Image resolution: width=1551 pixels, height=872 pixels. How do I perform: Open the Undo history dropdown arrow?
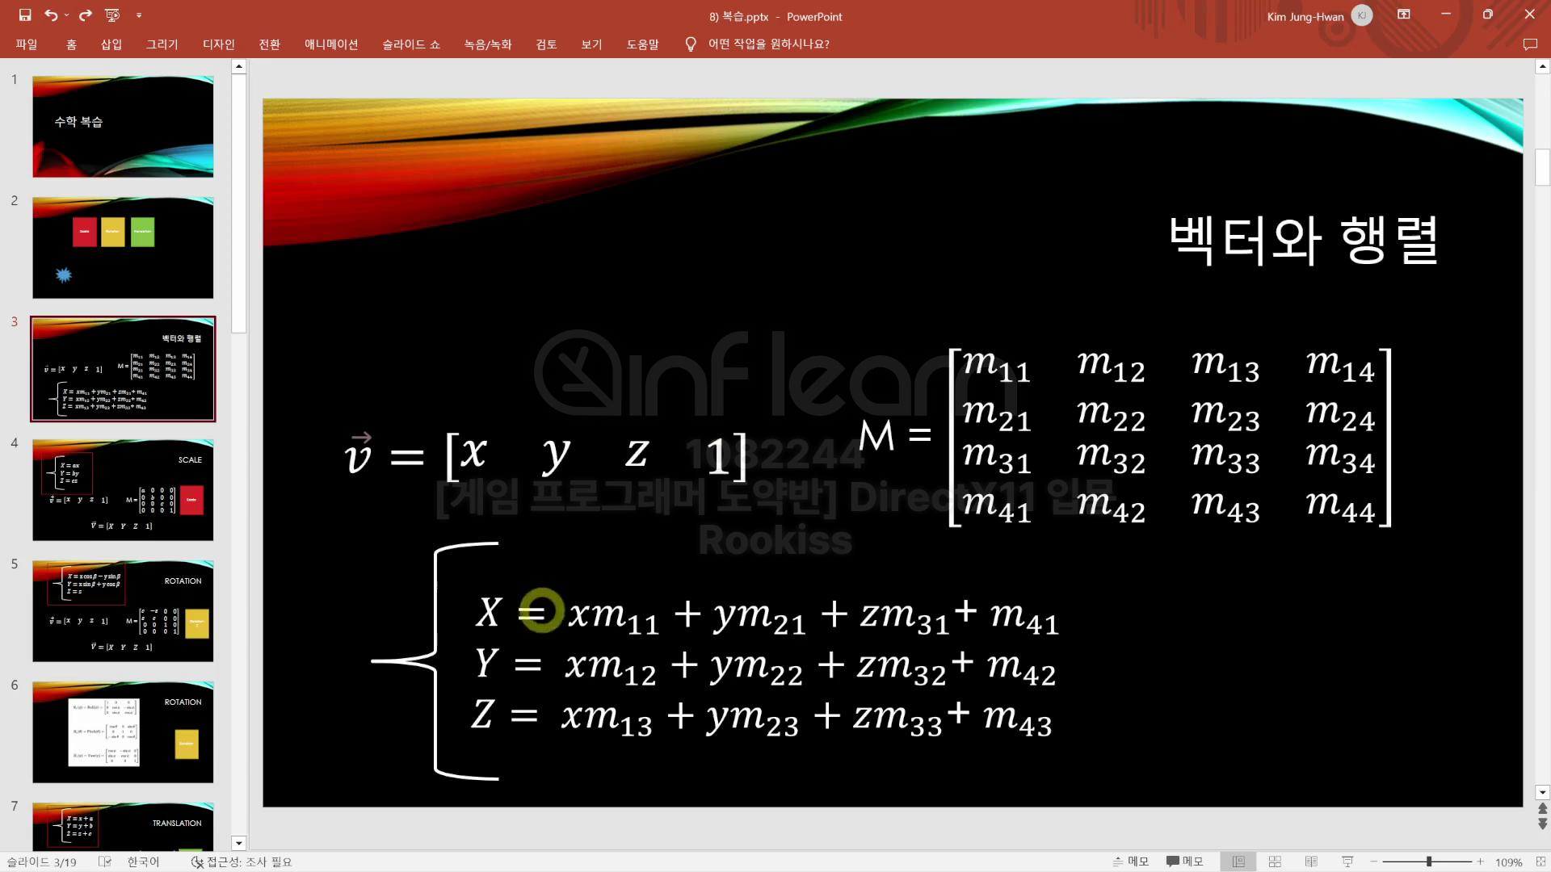pyautogui.click(x=66, y=15)
